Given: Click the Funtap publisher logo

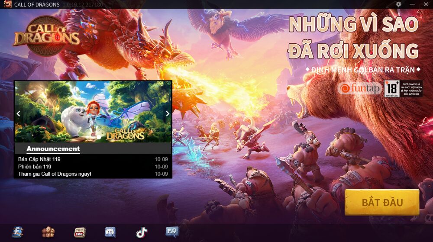Looking at the screenshot, I should [359, 88].
